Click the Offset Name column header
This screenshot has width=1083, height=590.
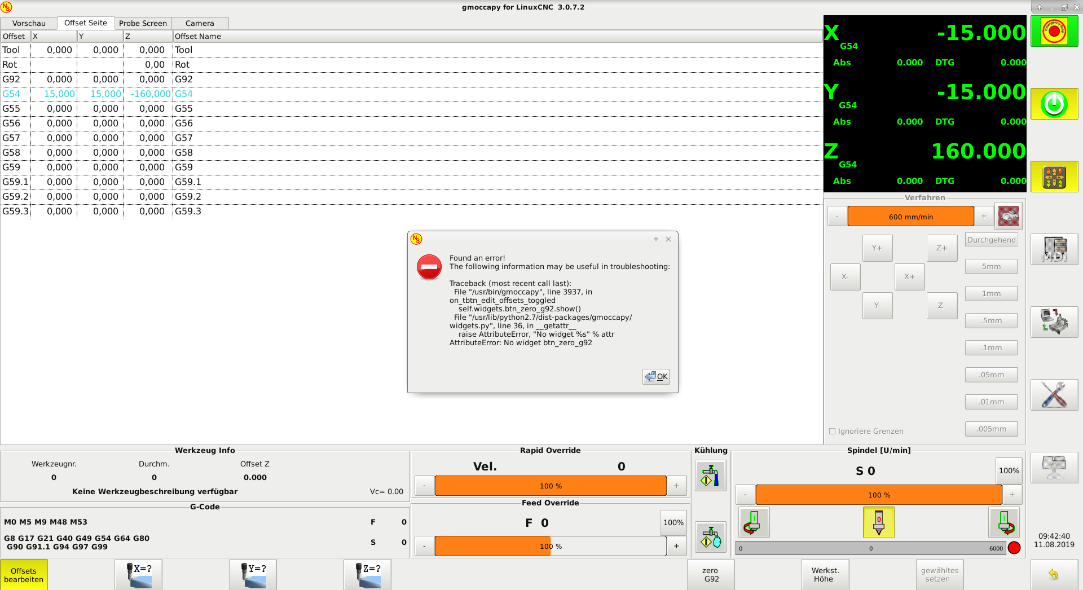click(497, 36)
